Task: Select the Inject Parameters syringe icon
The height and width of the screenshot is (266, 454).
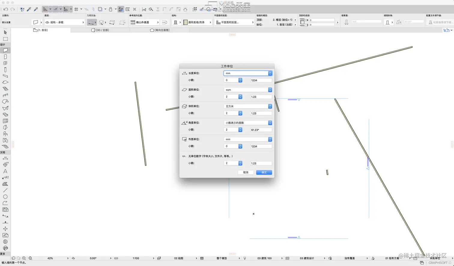Action: 36,9
